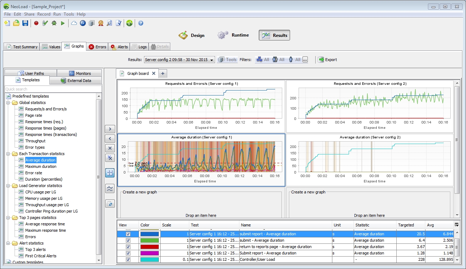This screenshot has width=466, height=269.
Task: Select the Throughput template
Action: pyautogui.click(x=35, y=141)
